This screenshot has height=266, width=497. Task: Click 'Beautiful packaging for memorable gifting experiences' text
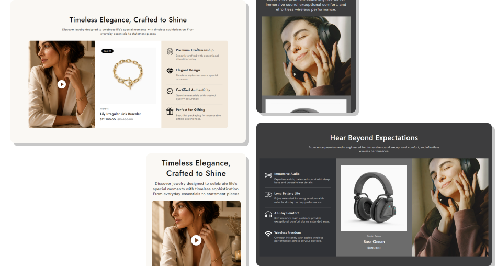[198, 117]
